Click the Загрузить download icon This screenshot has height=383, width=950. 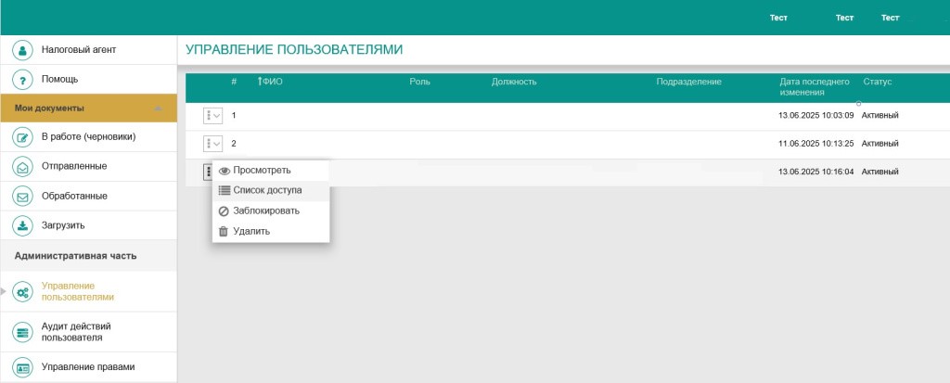tap(23, 225)
